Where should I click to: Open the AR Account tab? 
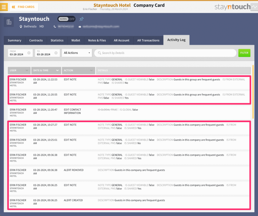coord(122,40)
